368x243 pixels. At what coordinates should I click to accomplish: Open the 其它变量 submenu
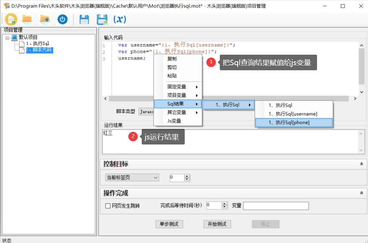point(176,112)
